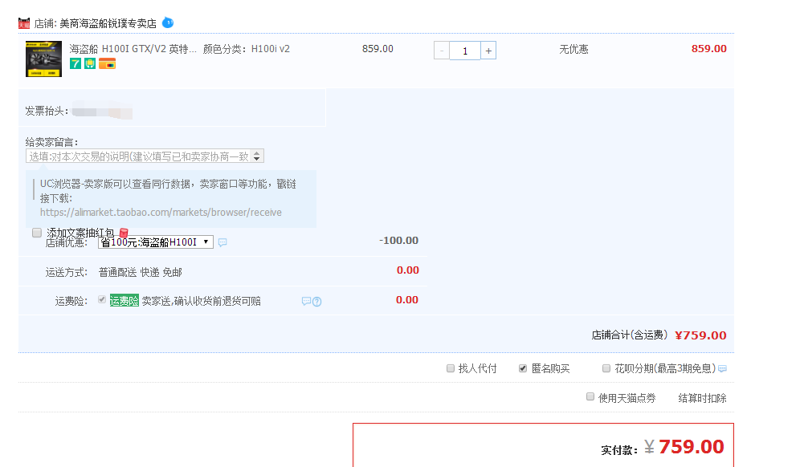
Task: Click the comment icon next to 店铺优惠 dropdown
Action: [222, 242]
